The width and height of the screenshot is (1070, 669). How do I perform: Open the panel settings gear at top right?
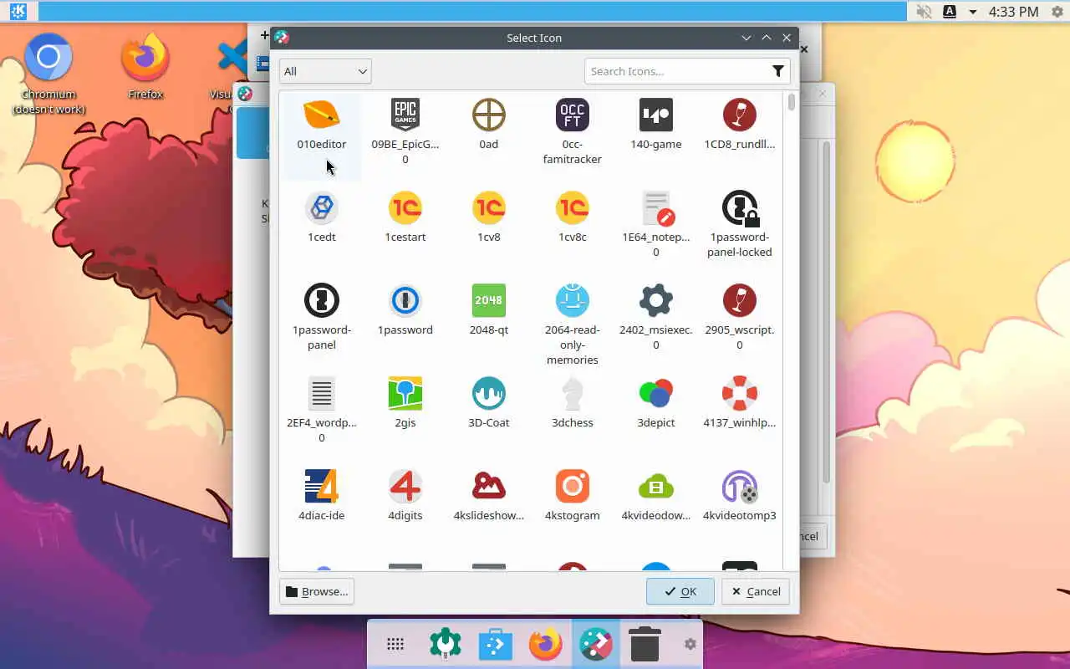click(1057, 12)
